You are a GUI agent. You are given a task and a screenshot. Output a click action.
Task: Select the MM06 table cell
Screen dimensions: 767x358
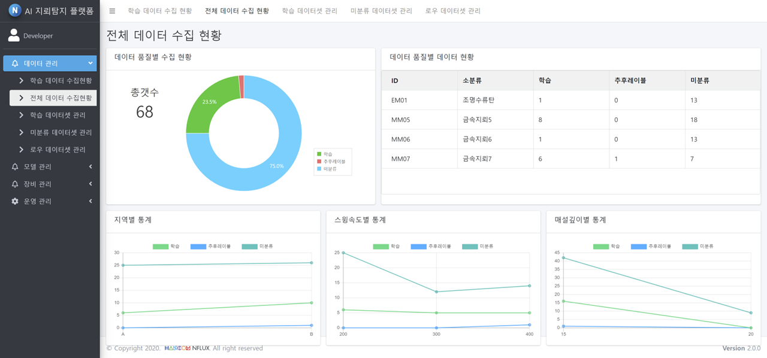click(419, 139)
